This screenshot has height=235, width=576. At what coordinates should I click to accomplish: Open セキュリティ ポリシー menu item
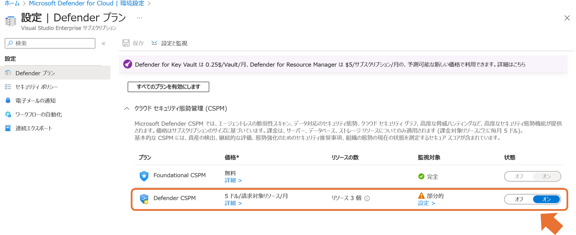[37, 87]
